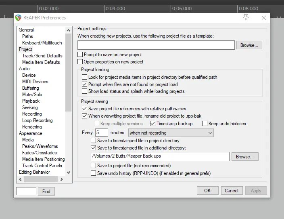The height and width of the screenshot is (219, 284).
Task: Open Media Item Defaults page
Action: coord(41,62)
